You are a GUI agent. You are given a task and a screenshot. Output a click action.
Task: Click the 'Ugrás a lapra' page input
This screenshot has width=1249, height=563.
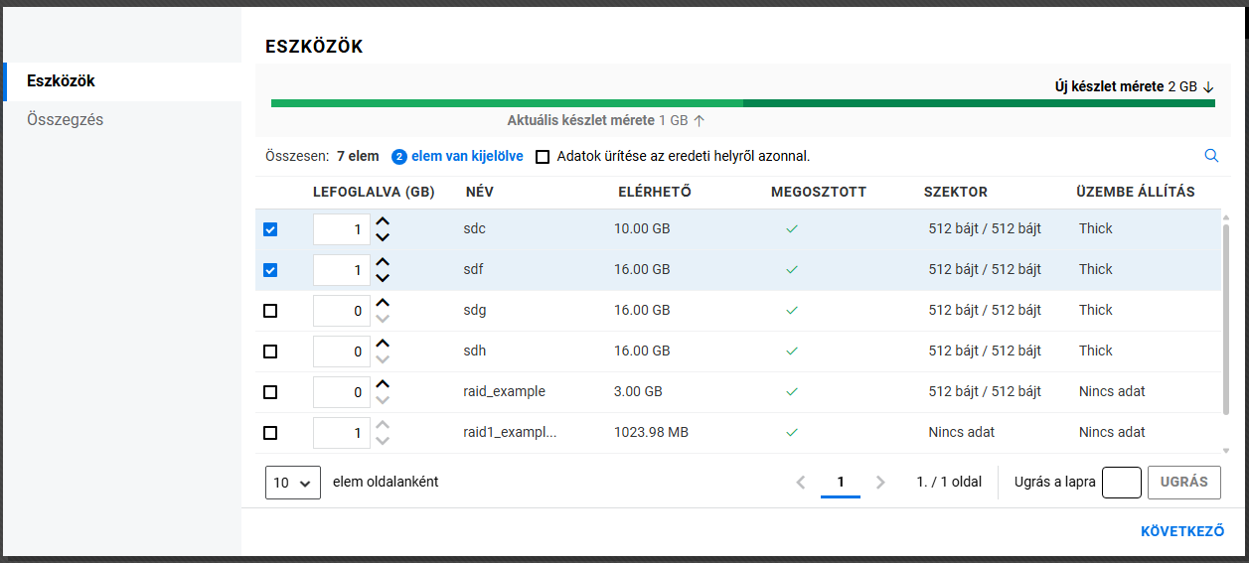pyautogui.click(x=1121, y=483)
